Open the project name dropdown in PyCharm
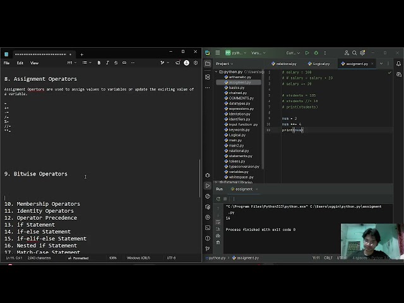 236,53
